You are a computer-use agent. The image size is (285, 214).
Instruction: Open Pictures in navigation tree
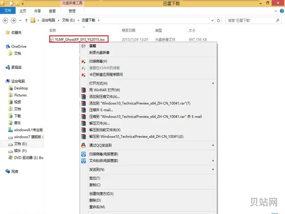[x=20, y=95]
